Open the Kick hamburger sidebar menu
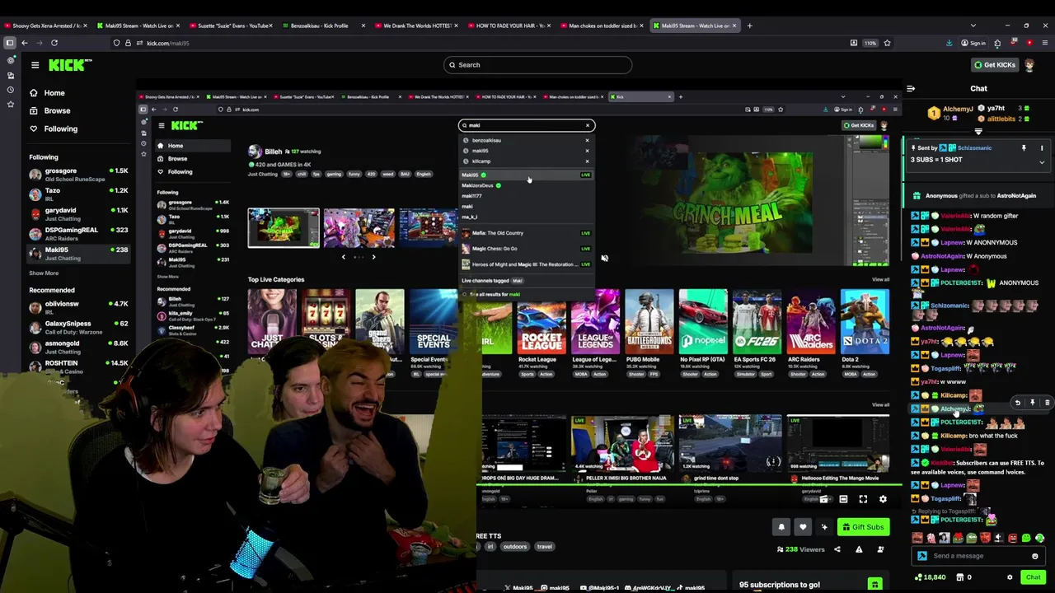Viewport: 1055px width, 593px height. [x=35, y=65]
